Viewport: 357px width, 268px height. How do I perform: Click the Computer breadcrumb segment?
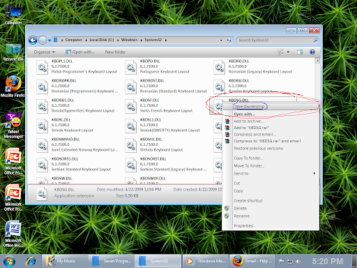[x=74, y=40]
